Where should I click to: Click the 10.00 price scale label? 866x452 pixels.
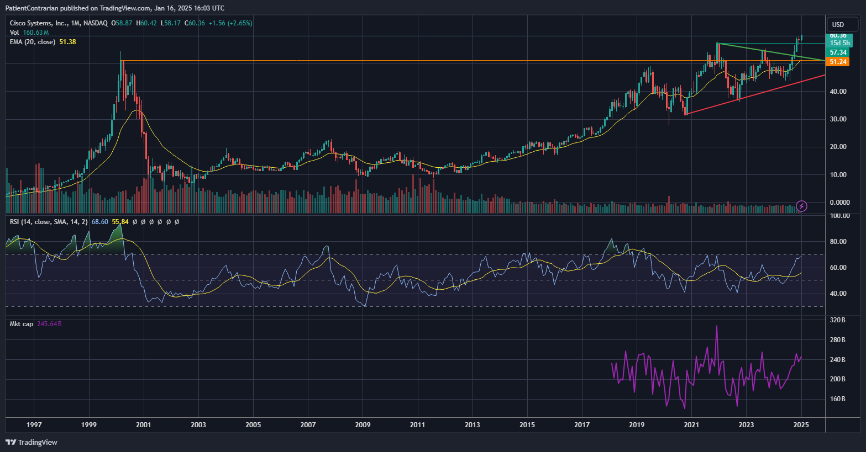(x=838, y=175)
